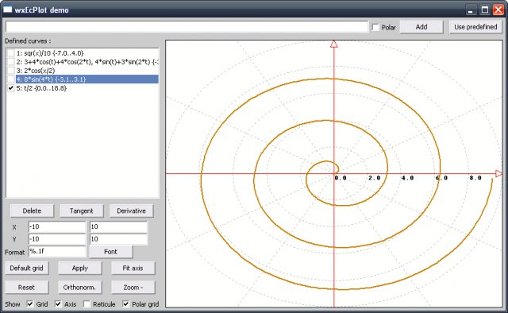Click the 2.0 axis label on plot
The width and height of the screenshot is (508, 313).
[x=374, y=178]
